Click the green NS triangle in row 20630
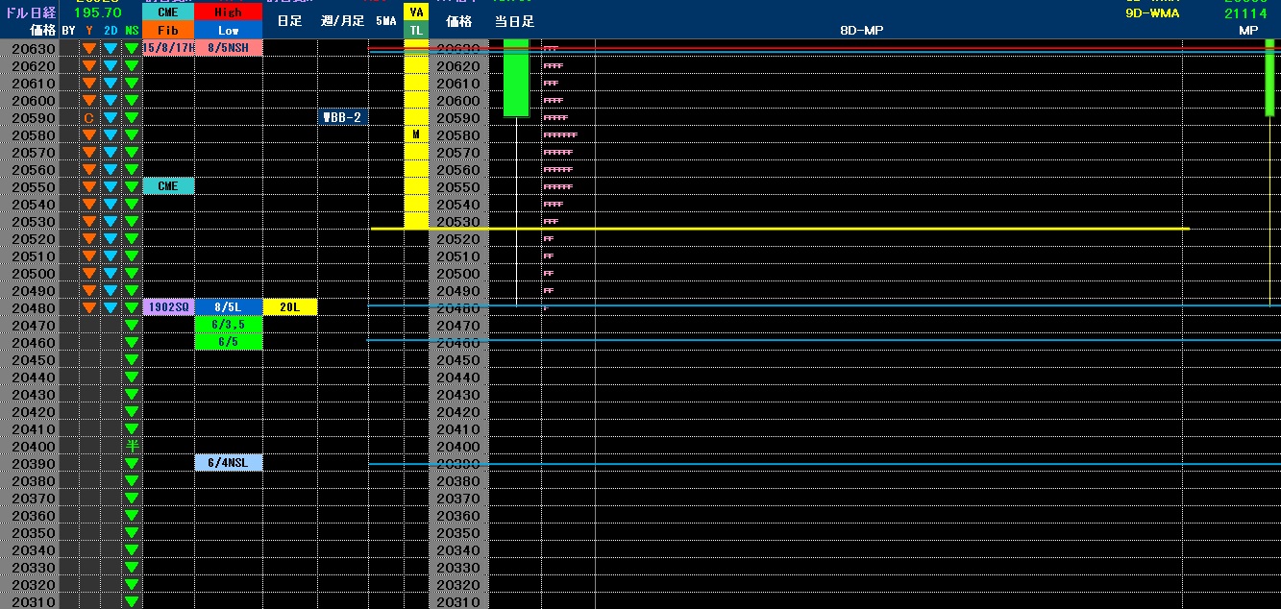1281x609 pixels. point(132,48)
